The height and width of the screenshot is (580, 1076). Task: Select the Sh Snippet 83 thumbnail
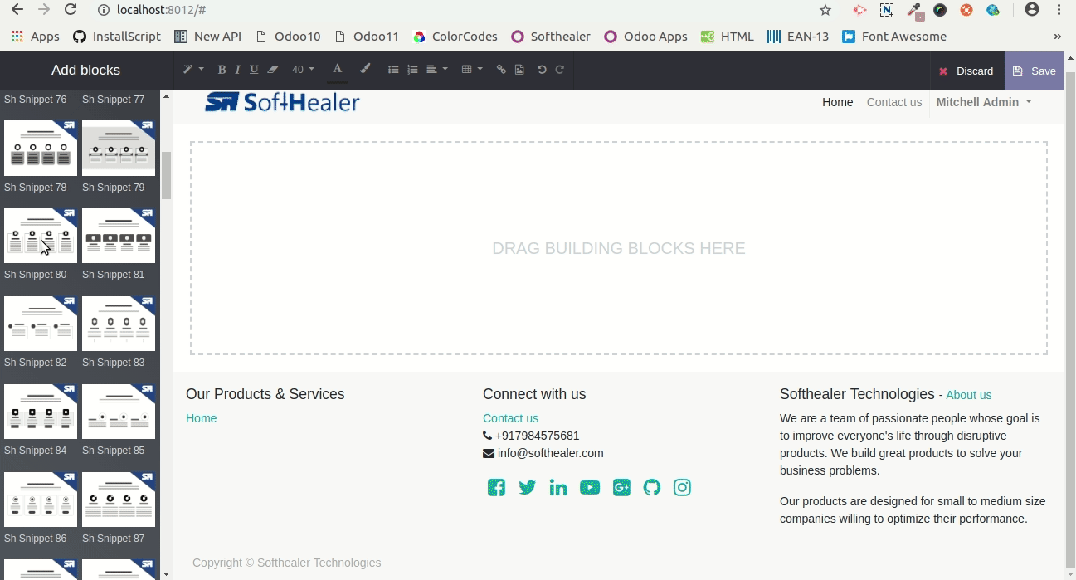[119, 324]
